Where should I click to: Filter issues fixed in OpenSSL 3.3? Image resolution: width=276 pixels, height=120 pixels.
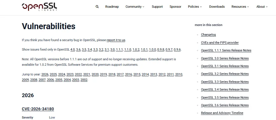95,49
